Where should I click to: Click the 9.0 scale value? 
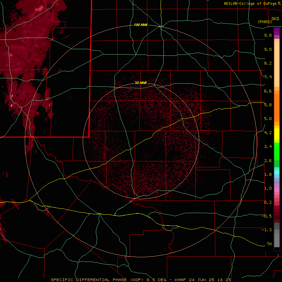268,49
